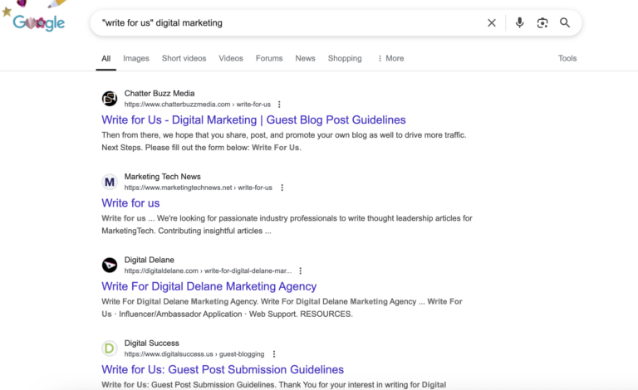Click the marketingtechnews.net URL text
Viewport: 638px width, 390px height.
coord(199,188)
